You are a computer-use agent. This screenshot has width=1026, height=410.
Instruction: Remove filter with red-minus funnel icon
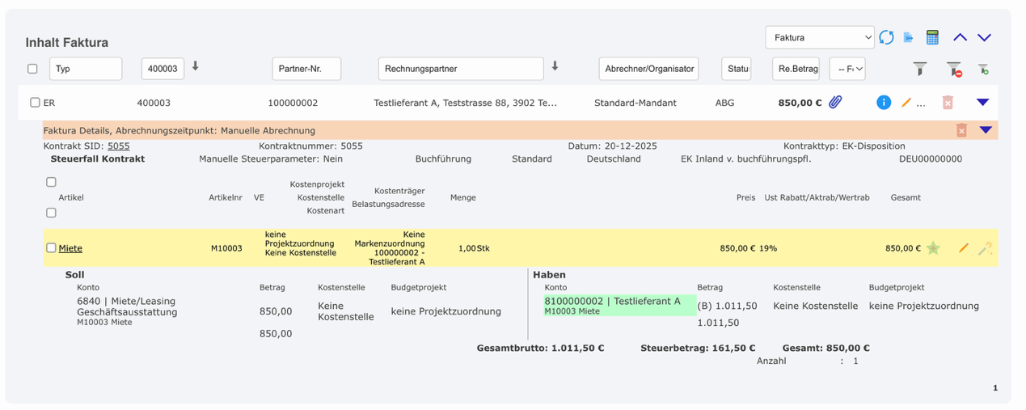954,70
